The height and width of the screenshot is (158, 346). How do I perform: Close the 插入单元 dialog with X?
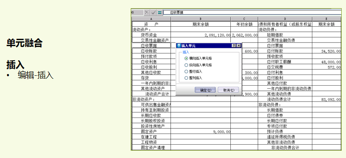click(x=239, y=46)
